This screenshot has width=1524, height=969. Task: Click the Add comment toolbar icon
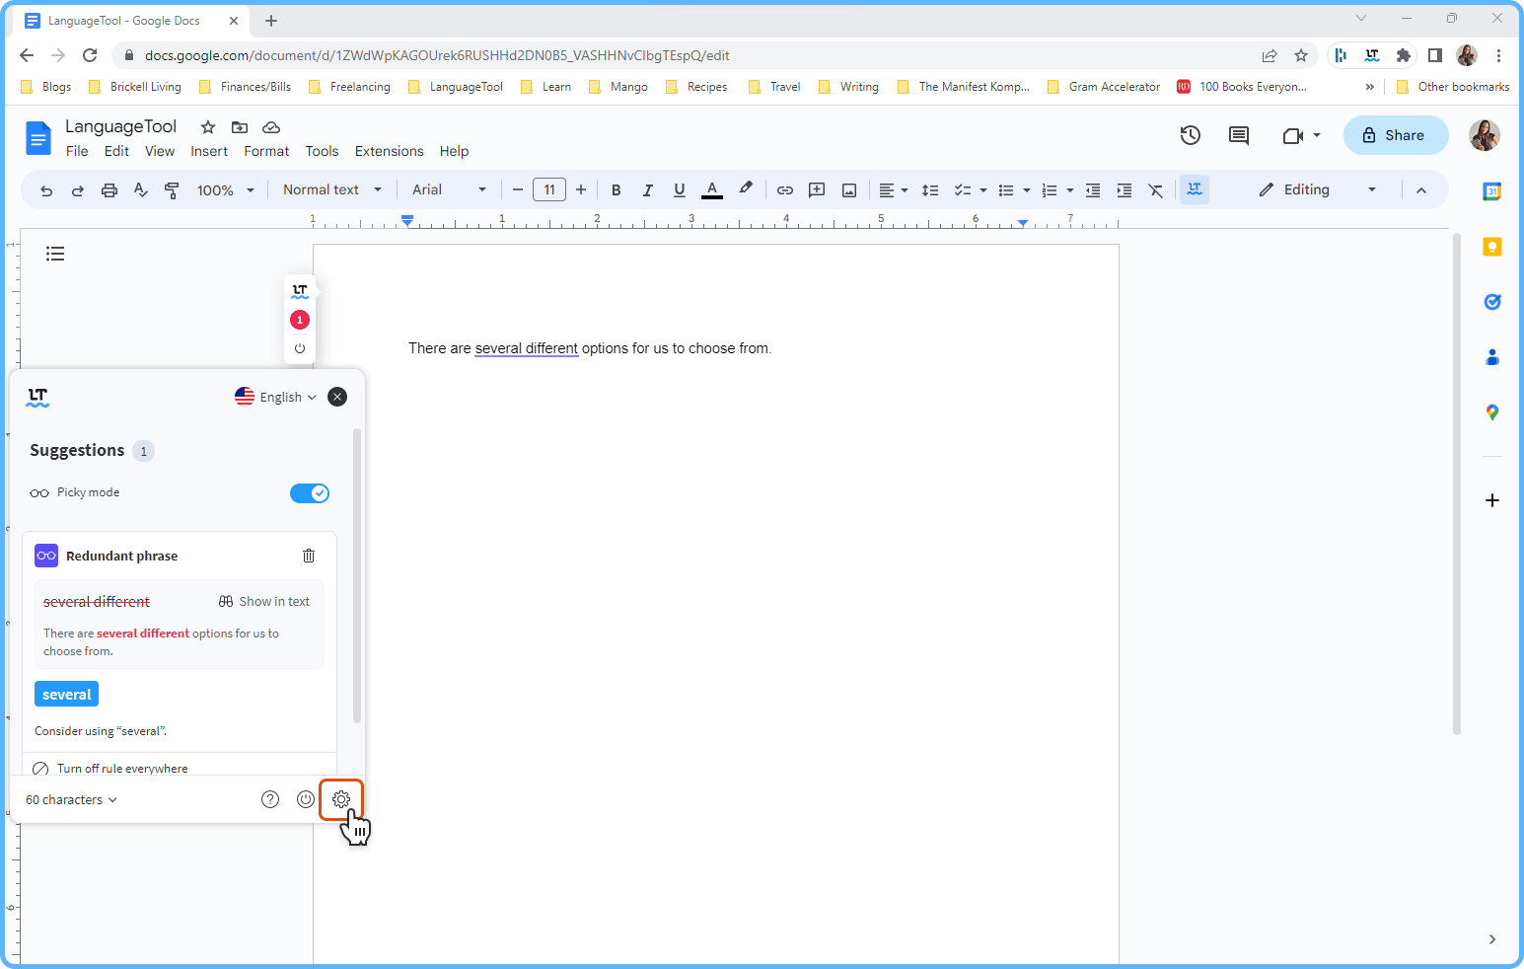point(817,190)
